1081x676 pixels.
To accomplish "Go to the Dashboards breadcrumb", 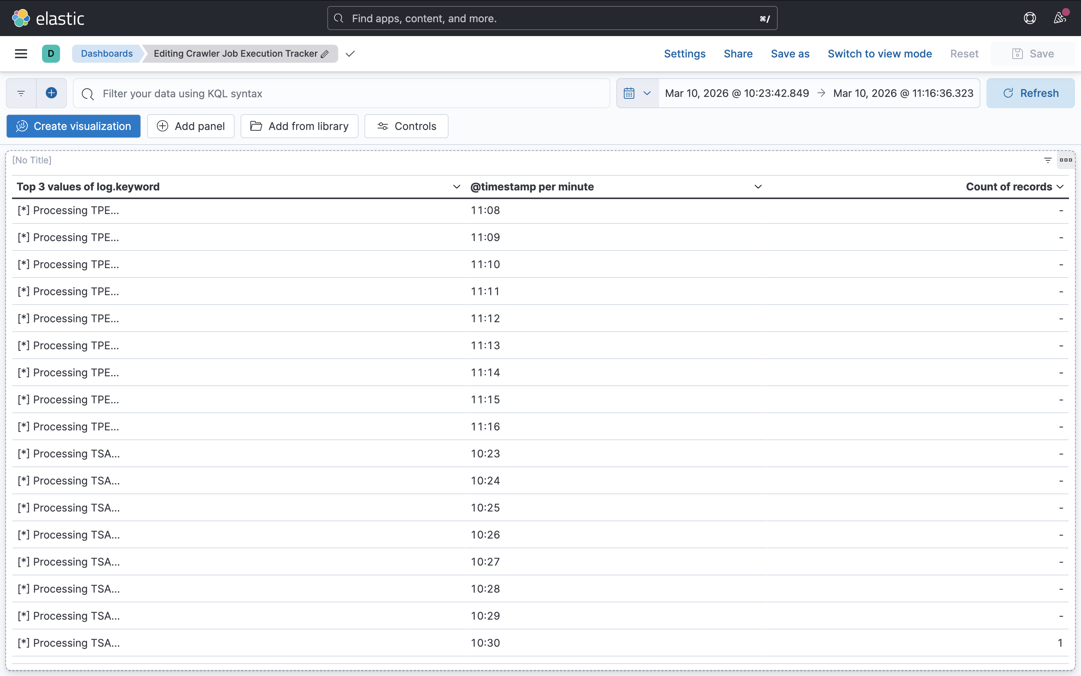I will [107, 54].
